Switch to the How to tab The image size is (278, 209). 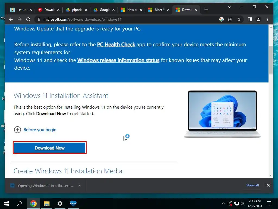129,10
